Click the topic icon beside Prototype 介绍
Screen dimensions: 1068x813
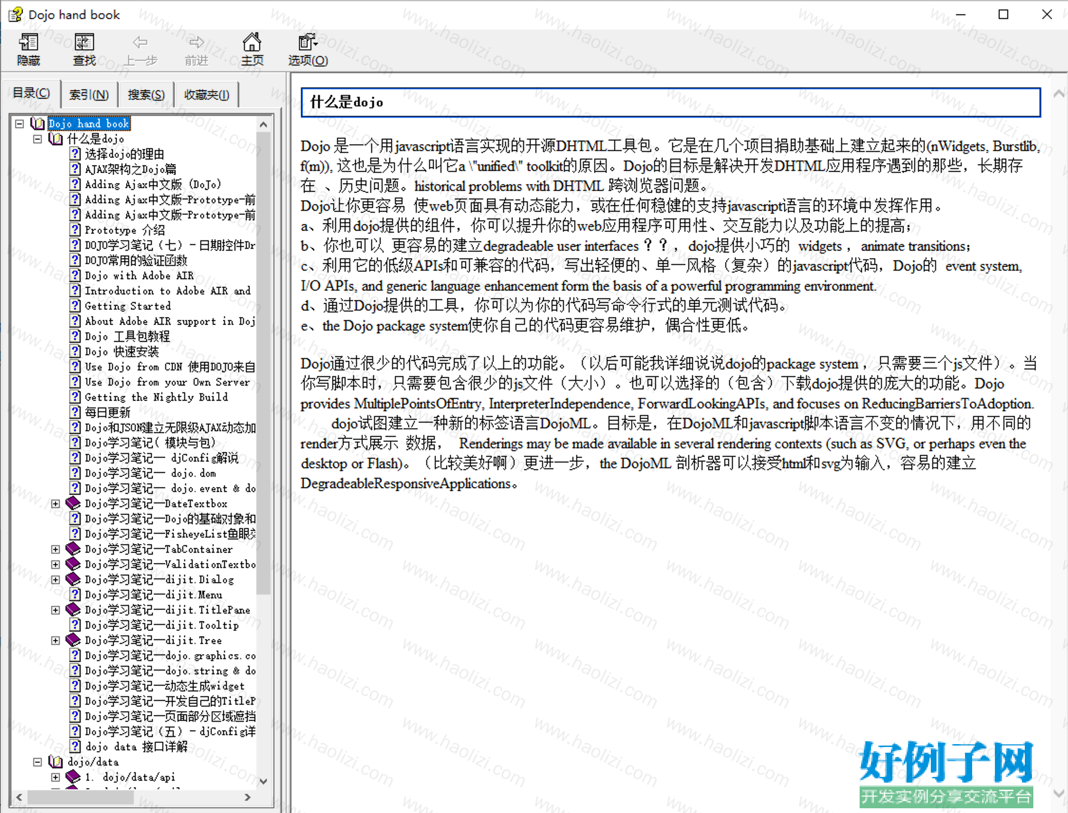75,230
